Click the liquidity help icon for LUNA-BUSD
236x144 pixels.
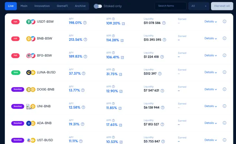[160, 74]
